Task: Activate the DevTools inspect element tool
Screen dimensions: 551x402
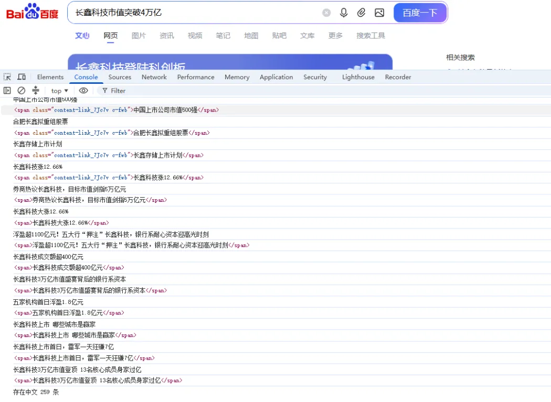Action: click(x=7, y=77)
